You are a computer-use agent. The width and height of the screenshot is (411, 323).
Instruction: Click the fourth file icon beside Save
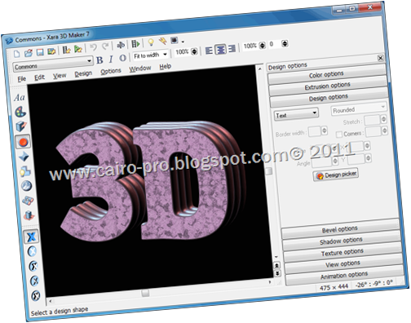(x=51, y=51)
